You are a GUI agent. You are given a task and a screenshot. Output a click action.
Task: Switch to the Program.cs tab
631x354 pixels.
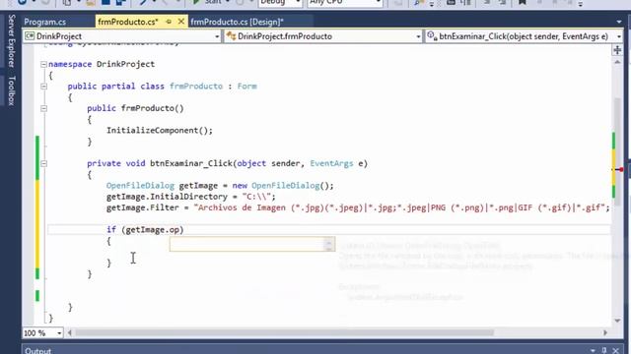tap(44, 22)
